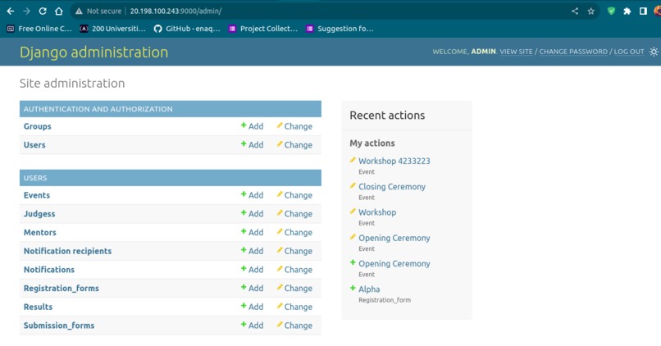
Task: Toggle the browser side panel icon
Action: coord(643,11)
